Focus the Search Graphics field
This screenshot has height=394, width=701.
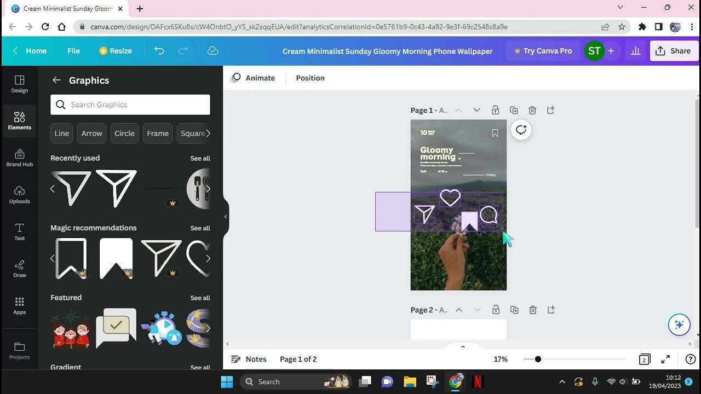coord(130,105)
